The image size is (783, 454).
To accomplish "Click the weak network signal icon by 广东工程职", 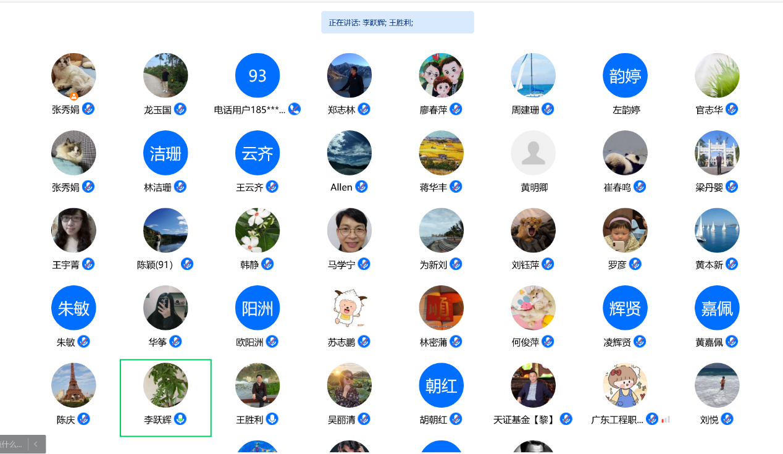I will [x=666, y=419].
